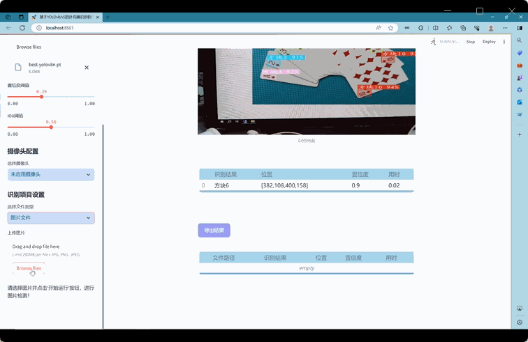The height and width of the screenshot is (342, 528).
Task: Click the 0.02 time cell
Action: [x=394, y=185]
